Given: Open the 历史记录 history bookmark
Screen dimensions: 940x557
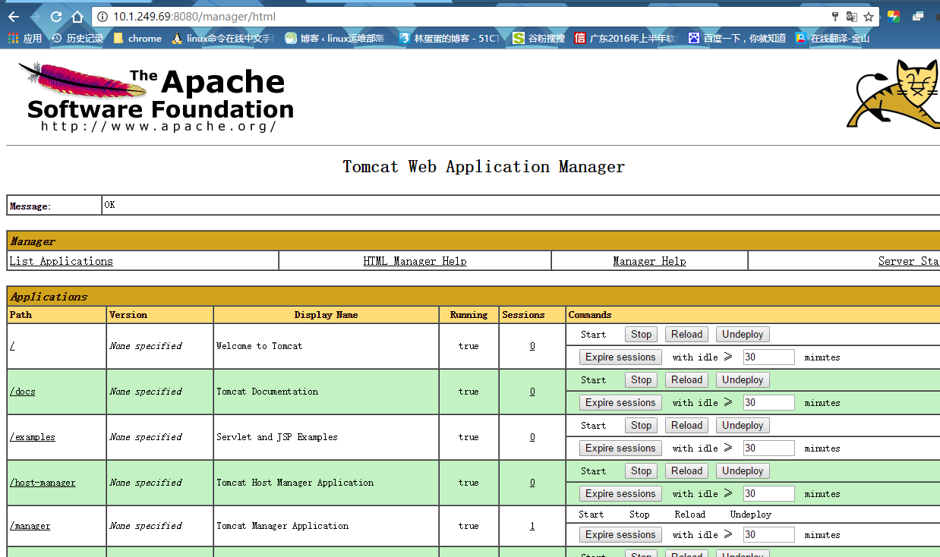Looking at the screenshot, I should 77,38.
